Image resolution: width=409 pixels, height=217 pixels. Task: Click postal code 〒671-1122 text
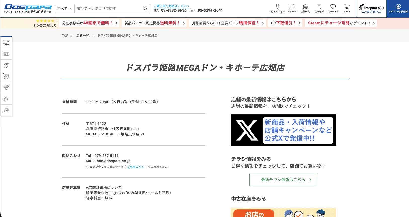(x=96, y=124)
